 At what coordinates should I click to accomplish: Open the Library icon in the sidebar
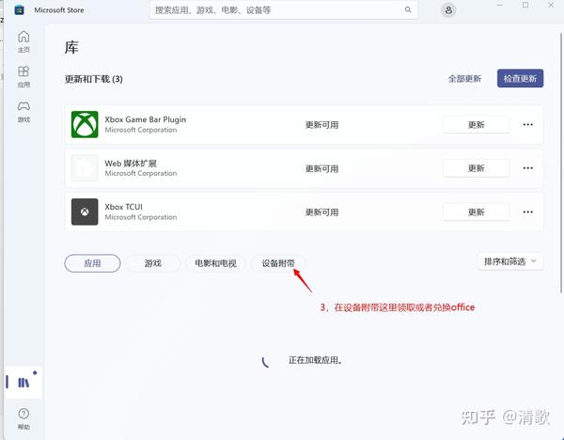point(23,382)
